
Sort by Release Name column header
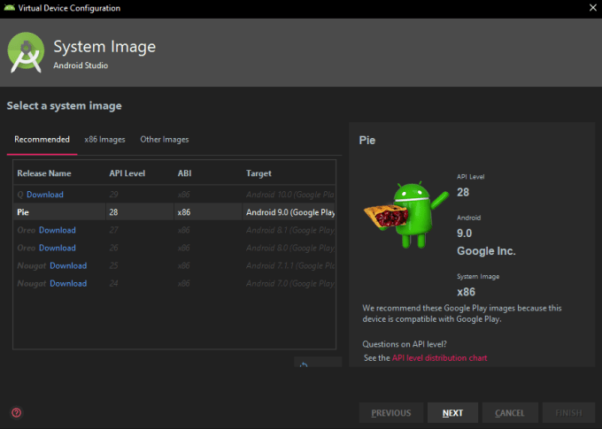pyautogui.click(x=44, y=173)
